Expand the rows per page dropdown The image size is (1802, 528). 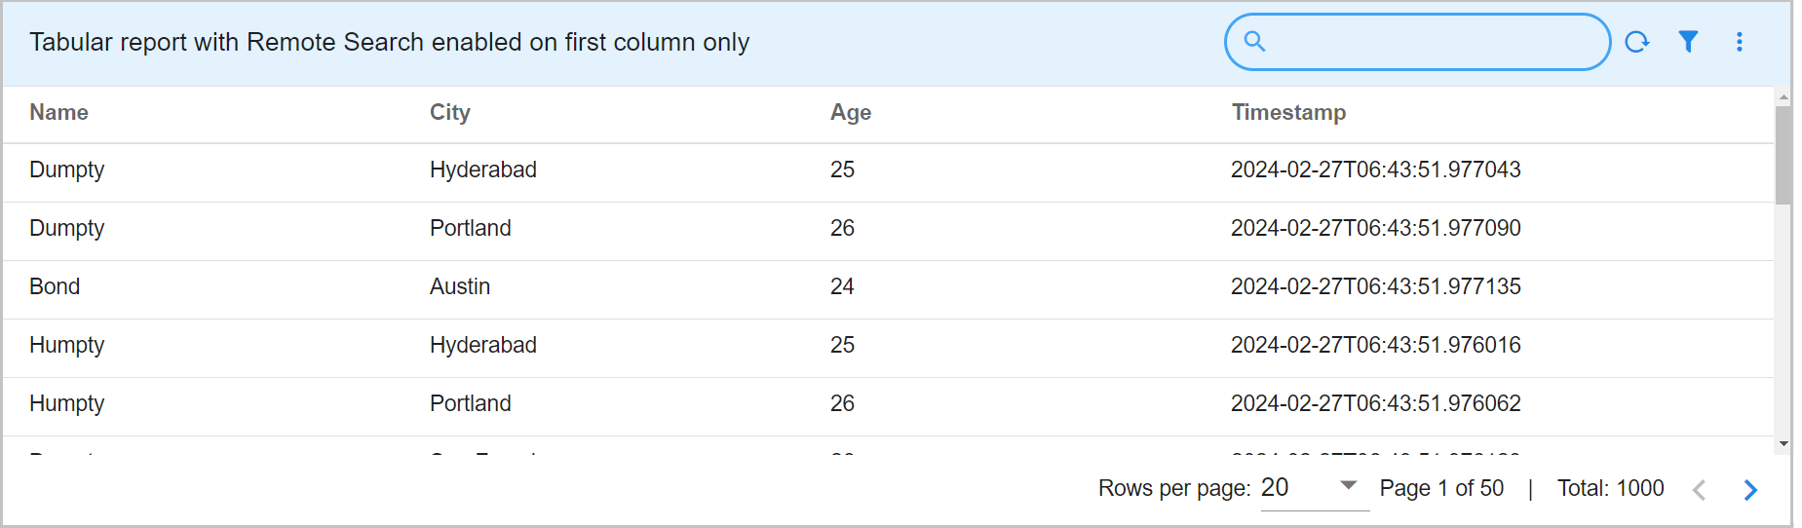pyautogui.click(x=1349, y=486)
